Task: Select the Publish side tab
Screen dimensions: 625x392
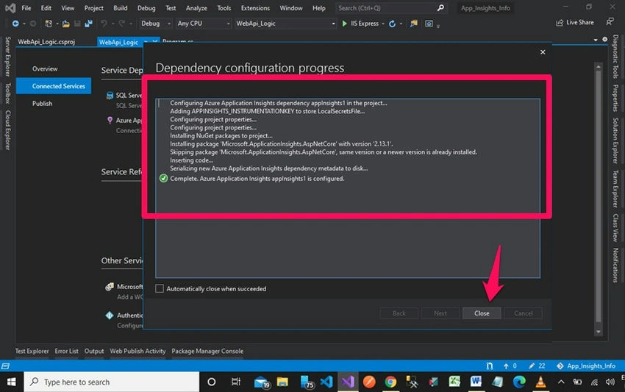Action: (x=42, y=103)
